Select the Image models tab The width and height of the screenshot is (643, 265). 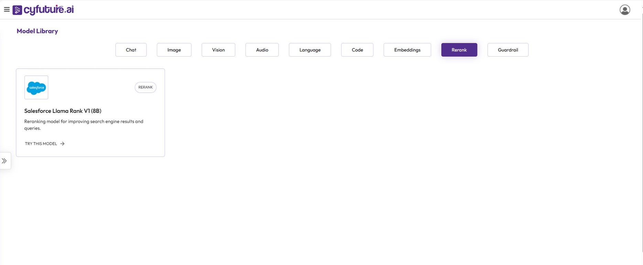pos(174,50)
